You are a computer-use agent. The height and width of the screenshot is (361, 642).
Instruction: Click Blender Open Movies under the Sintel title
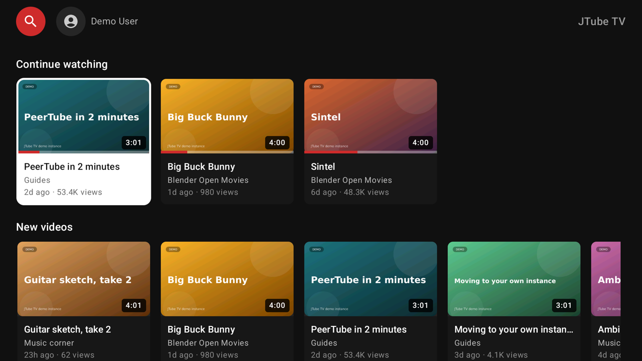(352, 180)
